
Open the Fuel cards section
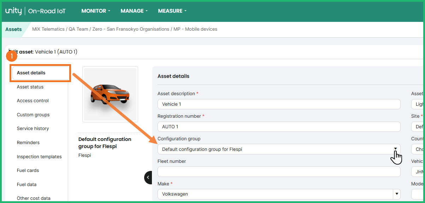point(28,170)
